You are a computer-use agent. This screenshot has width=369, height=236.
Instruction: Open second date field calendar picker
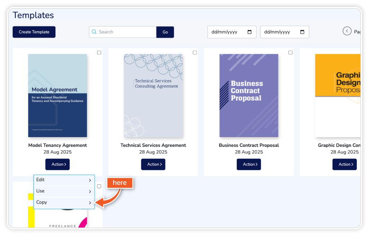tap(302, 32)
